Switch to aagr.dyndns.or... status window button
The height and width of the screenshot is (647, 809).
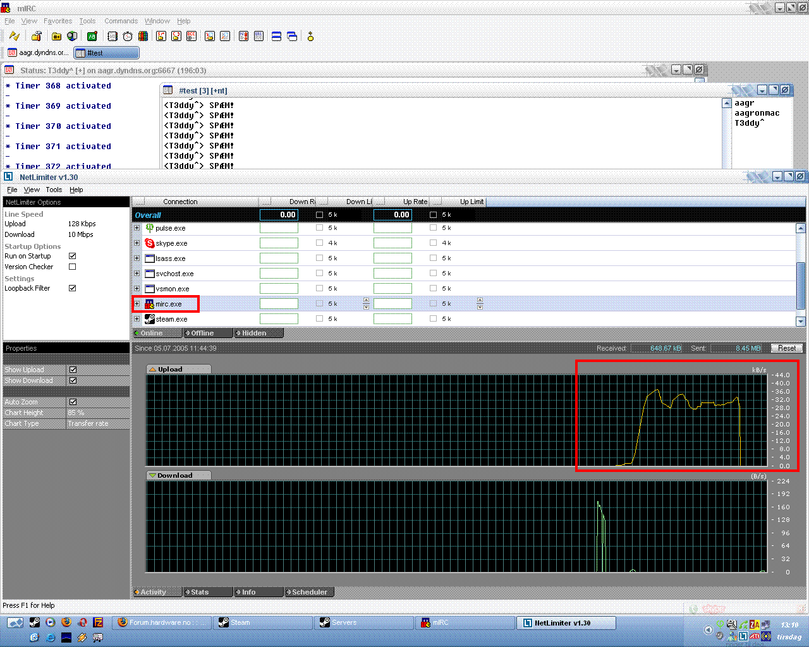click(38, 52)
